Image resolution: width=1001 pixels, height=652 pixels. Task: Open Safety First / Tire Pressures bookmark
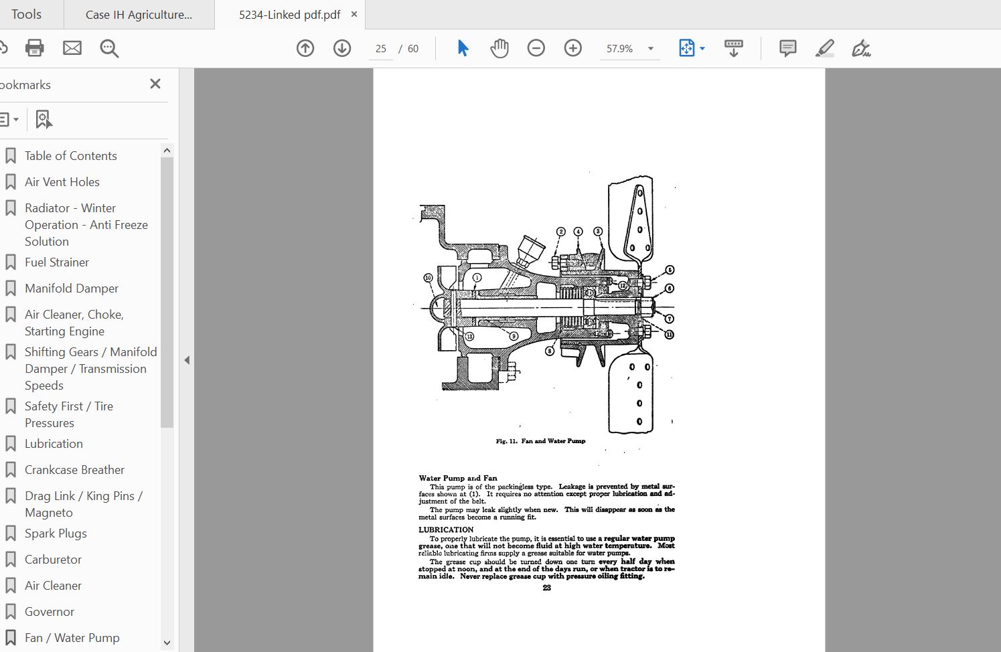click(x=69, y=414)
